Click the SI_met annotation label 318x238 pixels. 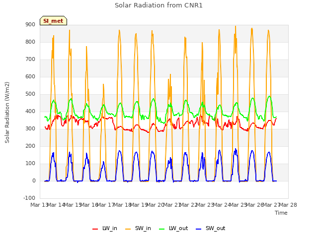tap(53, 21)
